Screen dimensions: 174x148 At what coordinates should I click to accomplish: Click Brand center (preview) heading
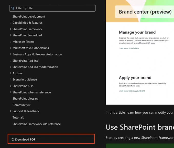[x=145, y=12]
